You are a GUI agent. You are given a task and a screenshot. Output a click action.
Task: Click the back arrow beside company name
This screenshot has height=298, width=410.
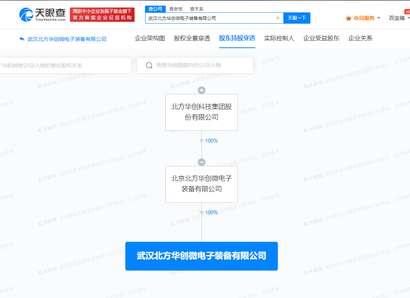[22, 39]
